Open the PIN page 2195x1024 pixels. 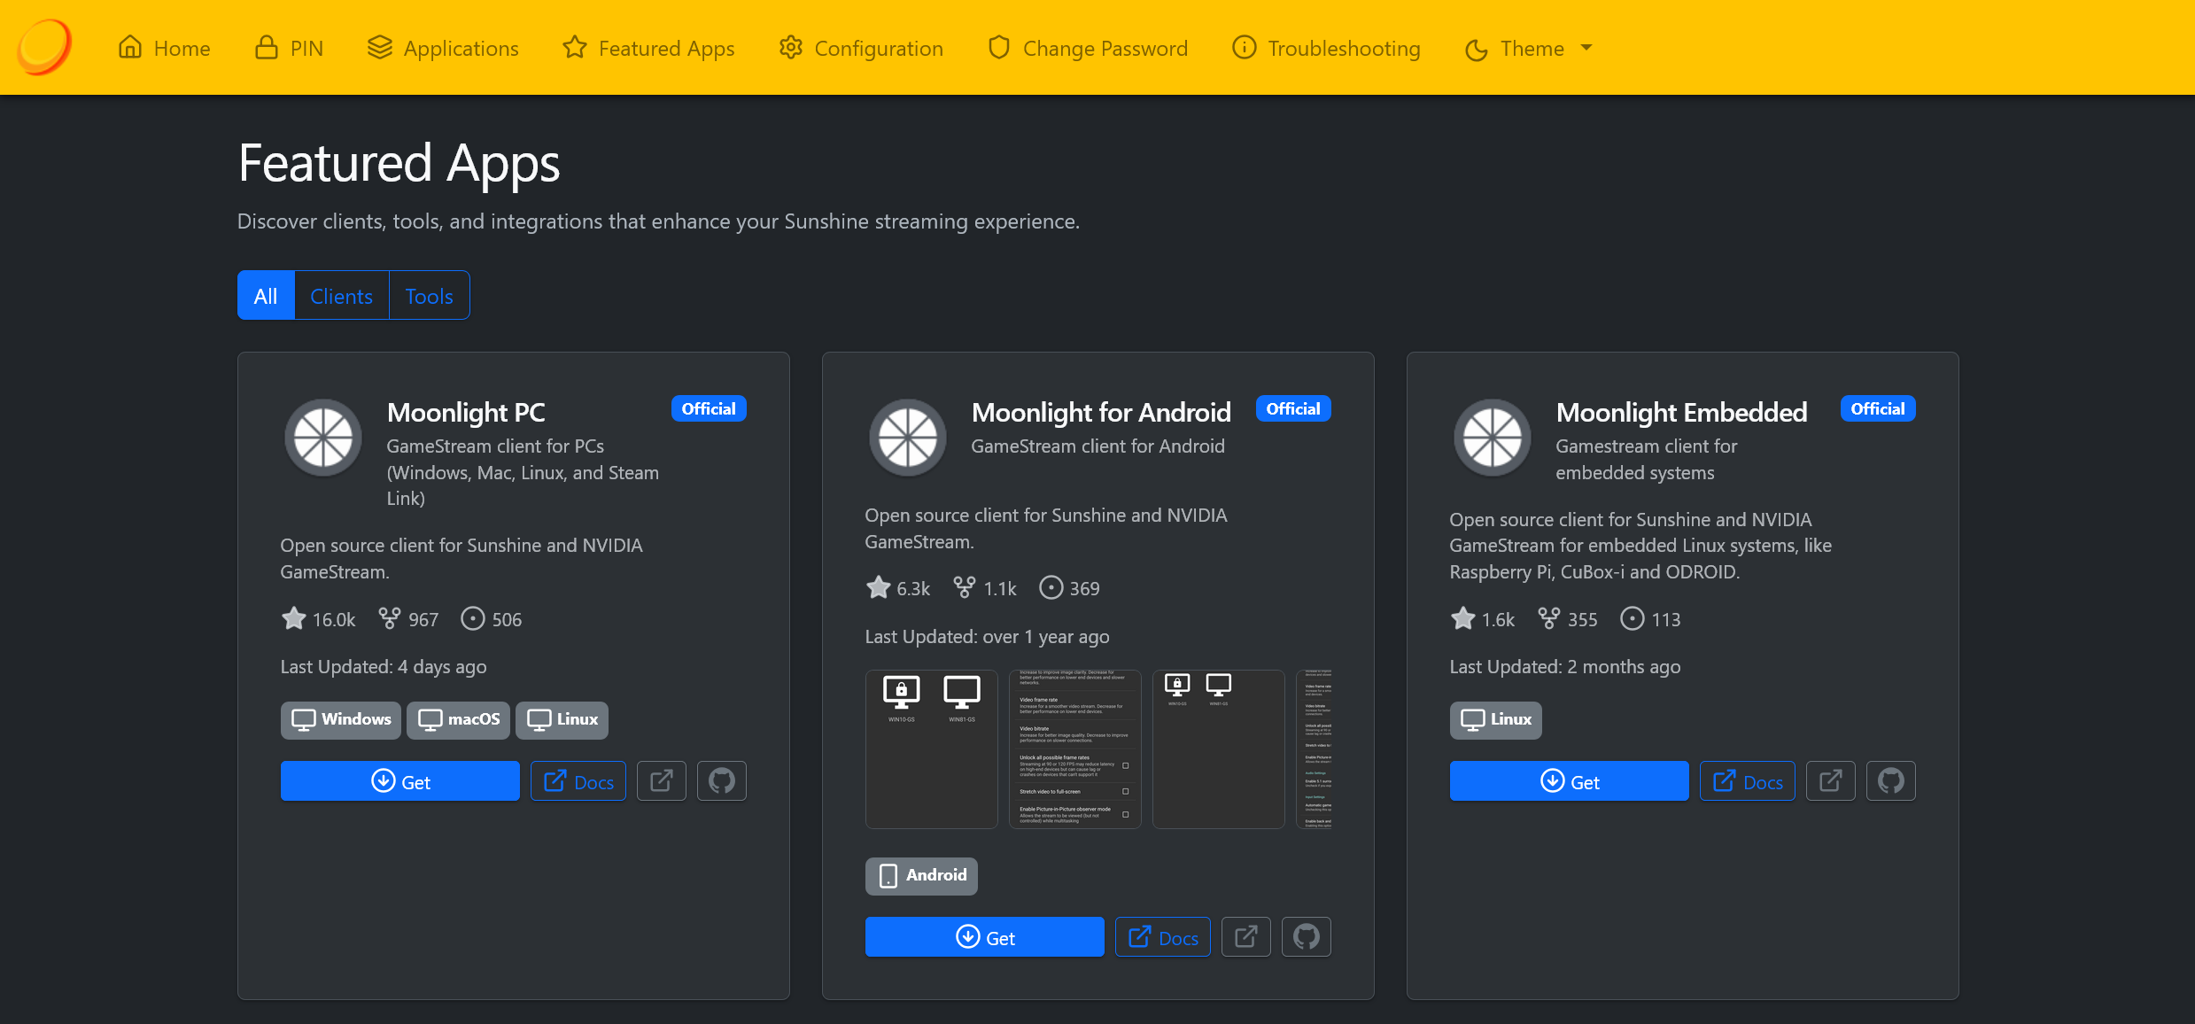[289, 49]
